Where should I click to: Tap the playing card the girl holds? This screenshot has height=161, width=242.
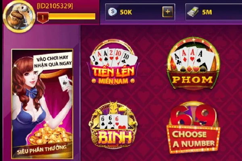[64, 83]
